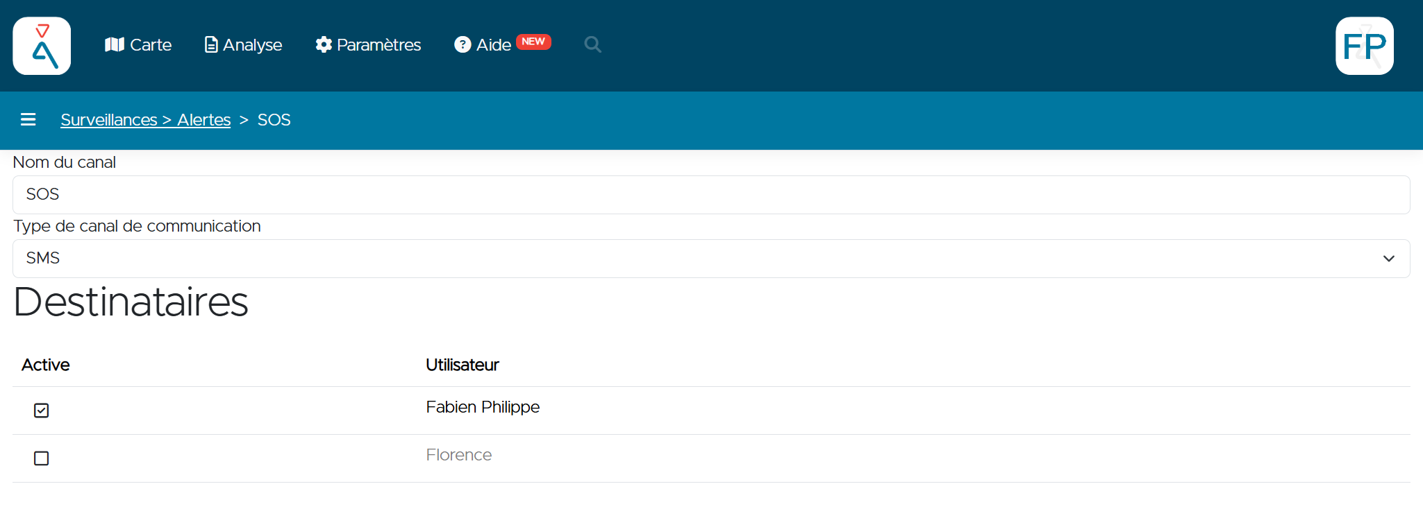1423x527 pixels.
Task: Click the Active column header
Action: pos(46,365)
